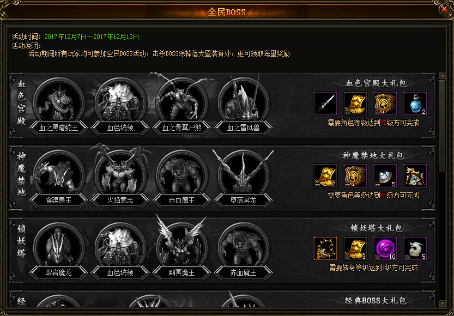The image size is (454, 316).
Task: Click the spear weapon reward icon
Action: pos(325,104)
